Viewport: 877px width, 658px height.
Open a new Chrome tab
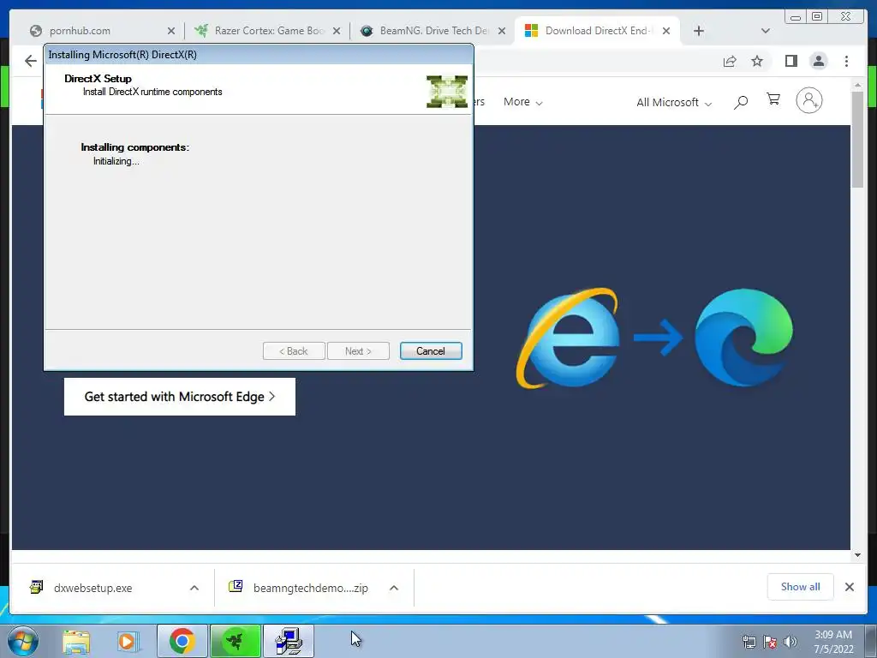pyautogui.click(x=699, y=31)
